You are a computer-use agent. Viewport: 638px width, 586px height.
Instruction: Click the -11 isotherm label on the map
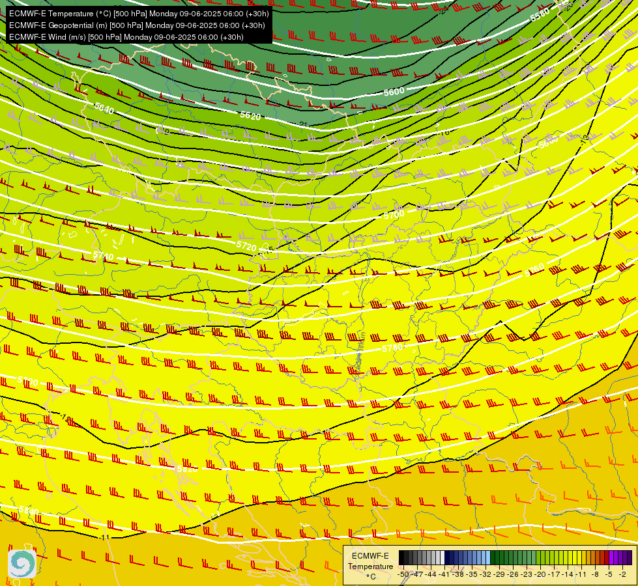tap(104, 538)
